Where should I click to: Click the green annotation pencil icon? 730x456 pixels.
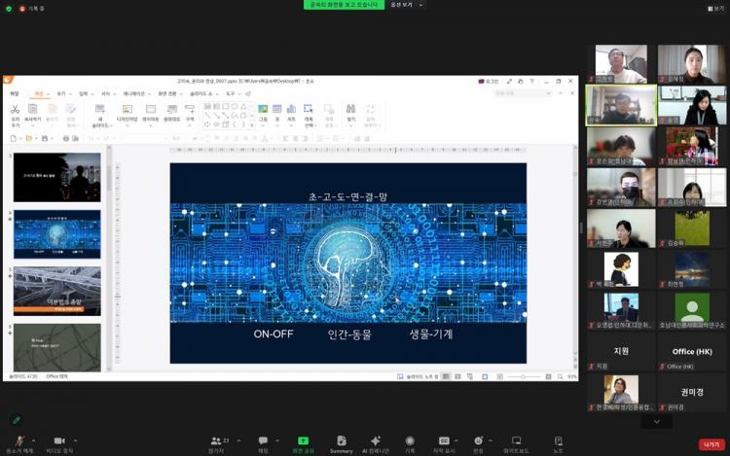17,420
